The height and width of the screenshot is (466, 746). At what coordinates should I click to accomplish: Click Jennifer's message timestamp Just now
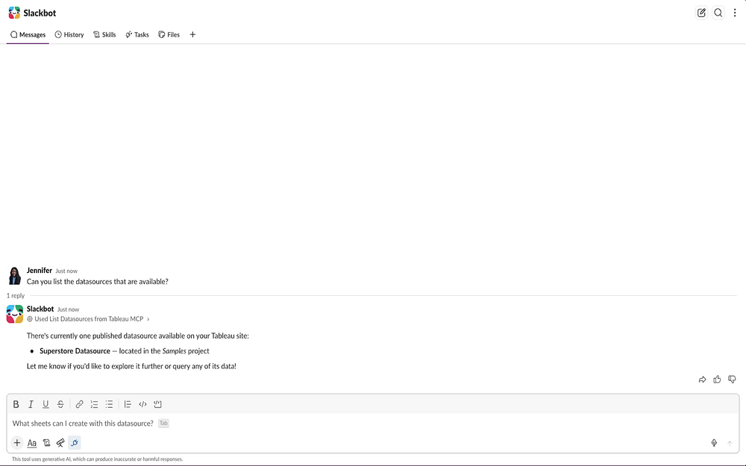(x=66, y=271)
